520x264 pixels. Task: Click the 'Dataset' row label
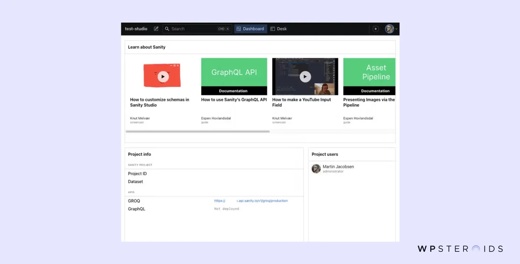tap(135, 182)
